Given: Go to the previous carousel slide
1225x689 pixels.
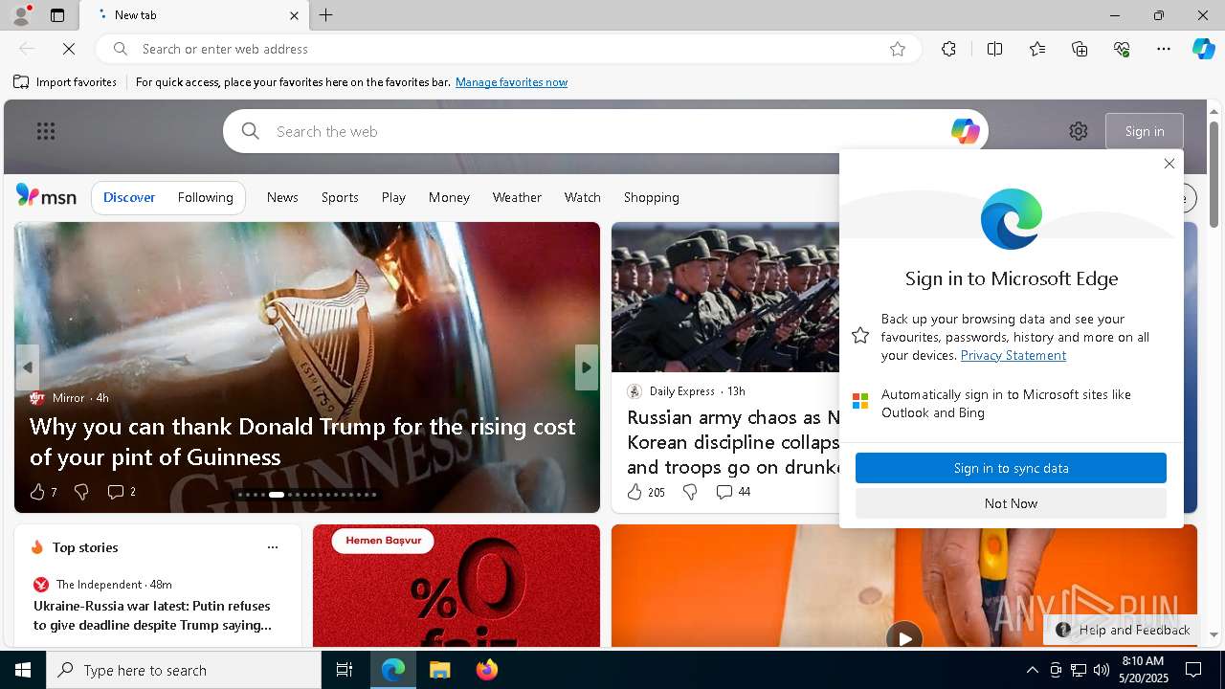Looking at the screenshot, I should click(x=27, y=367).
